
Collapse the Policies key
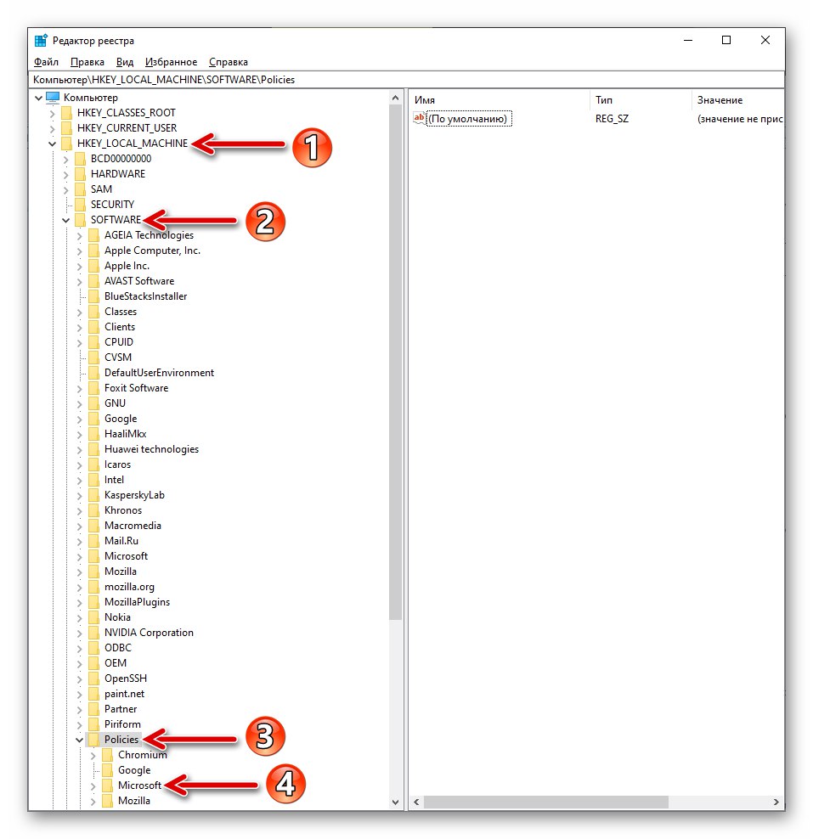click(79, 740)
